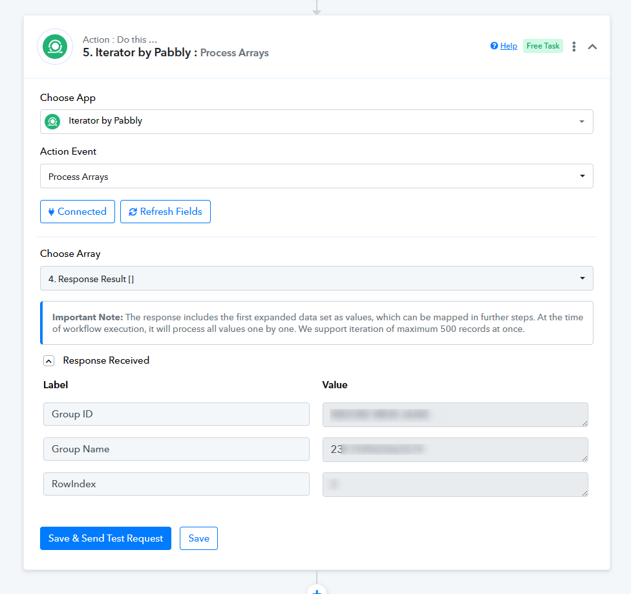Click the Save button
Screen dimensions: 631x594
pyautogui.click(x=198, y=538)
